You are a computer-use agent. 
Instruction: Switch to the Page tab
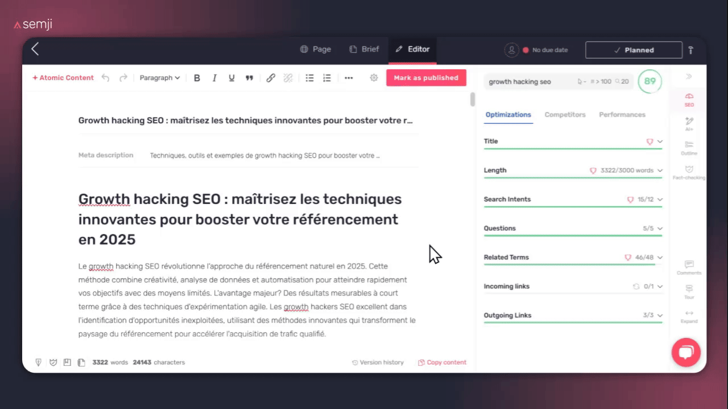pos(316,49)
